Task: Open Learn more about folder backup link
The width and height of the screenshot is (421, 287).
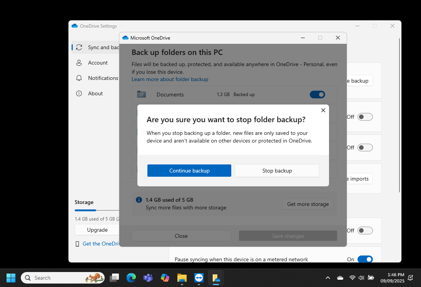Action: click(170, 79)
